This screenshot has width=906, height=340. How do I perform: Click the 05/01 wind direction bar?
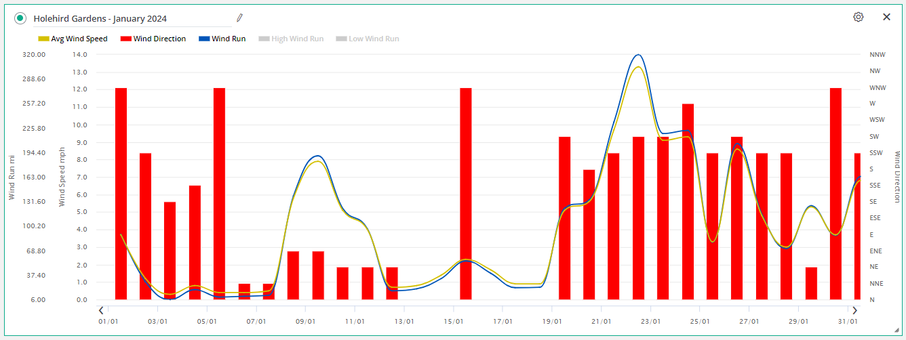pos(219,194)
